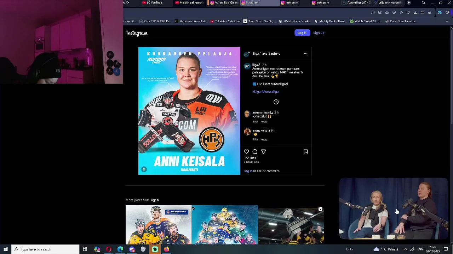
Task: Click the Sign up link
Action: [x=319, y=33]
